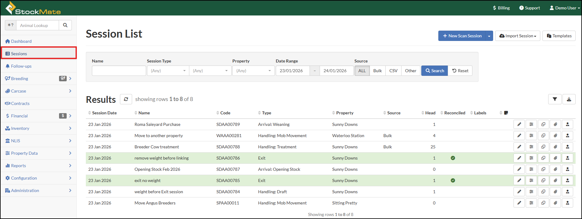Open Contracts in the sidebar
Screen dimensions: 582x219
tap(38, 103)
